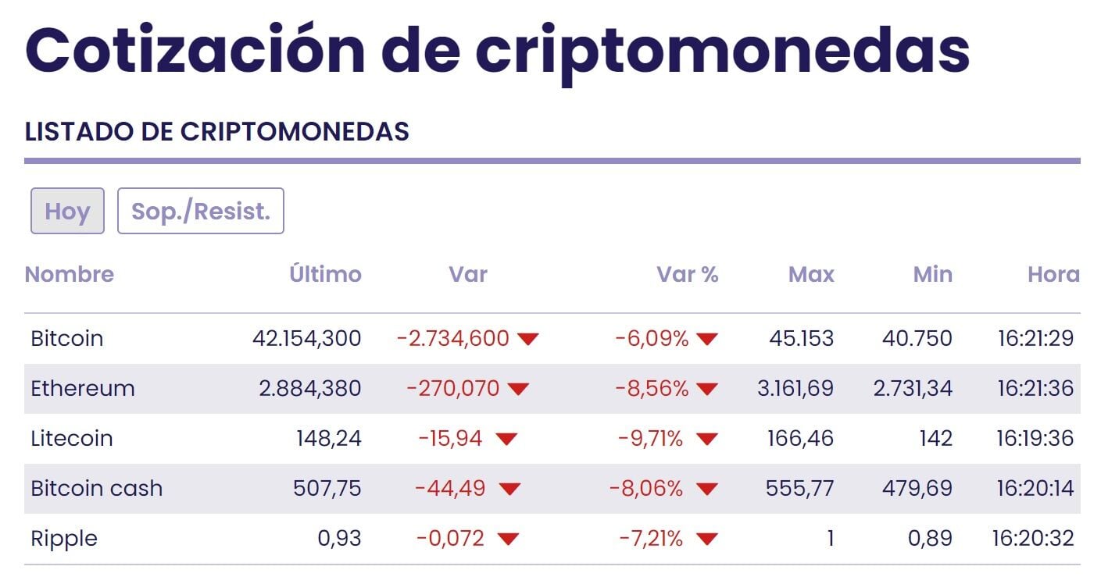This screenshot has height=577, width=1101.
Task: Click the red down arrow beside Bitcoin's Var value
Action: point(528,339)
